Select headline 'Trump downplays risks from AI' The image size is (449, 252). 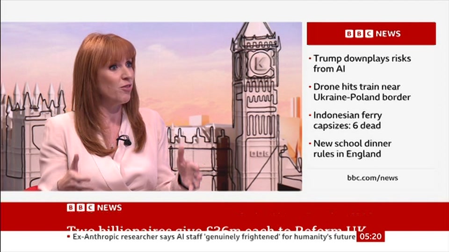click(362, 63)
